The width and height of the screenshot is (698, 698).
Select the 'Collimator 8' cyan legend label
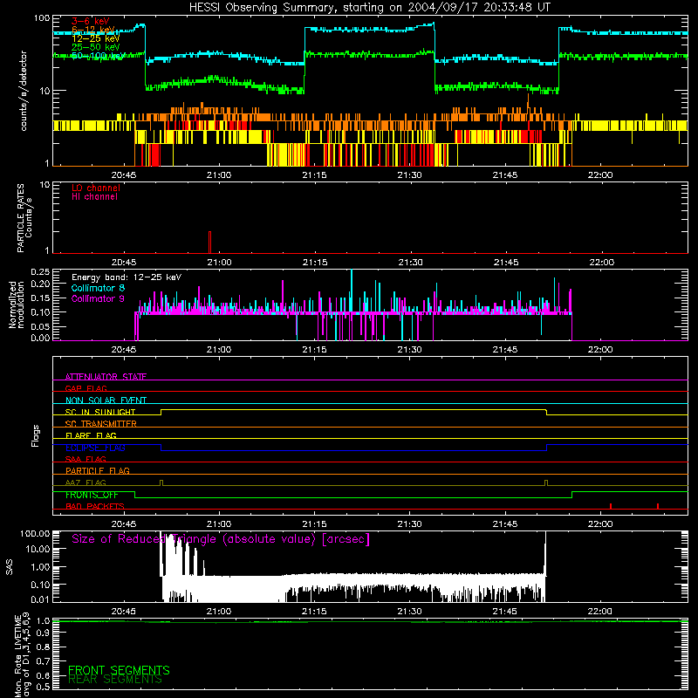coord(98,288)
